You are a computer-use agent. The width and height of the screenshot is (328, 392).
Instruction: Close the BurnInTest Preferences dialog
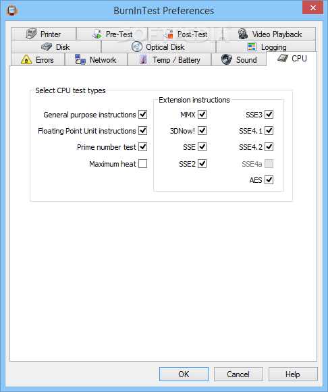[312, 7]
